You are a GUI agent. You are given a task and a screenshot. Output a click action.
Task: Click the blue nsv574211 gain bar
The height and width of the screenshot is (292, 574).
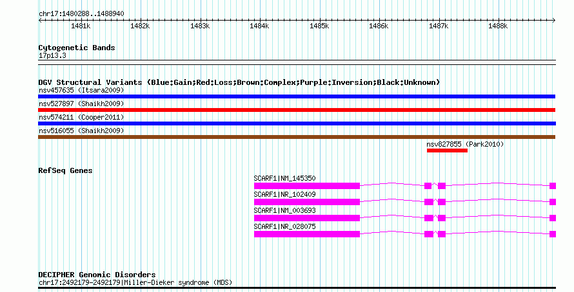(x=297, y=123)
